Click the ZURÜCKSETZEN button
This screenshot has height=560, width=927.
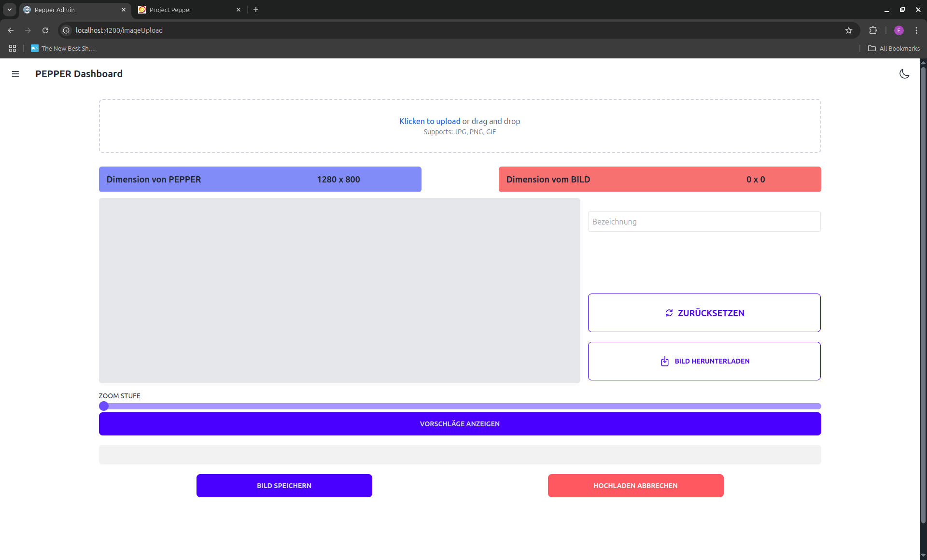(704, 313)
